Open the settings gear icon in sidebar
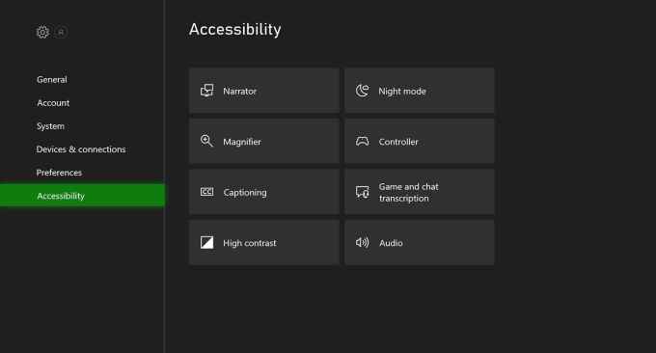656x353 pixels. [x=42, y=32]
